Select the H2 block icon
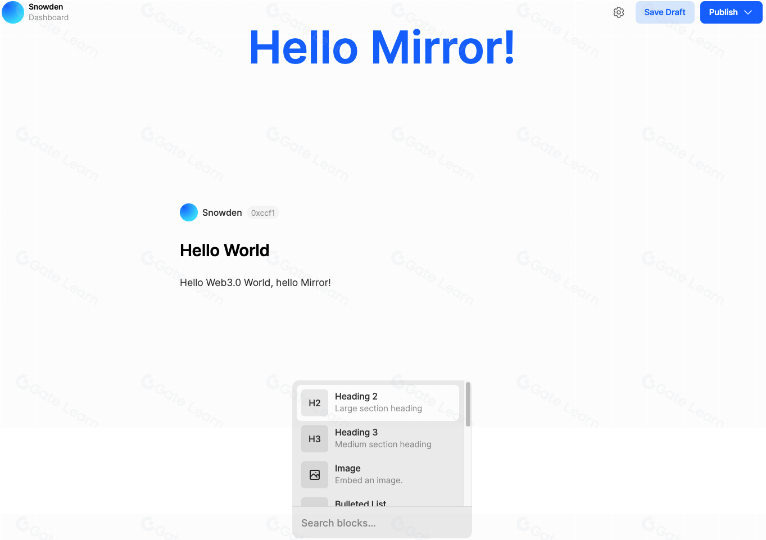Screen dimensions: 766x540 [x=315, y=403]
